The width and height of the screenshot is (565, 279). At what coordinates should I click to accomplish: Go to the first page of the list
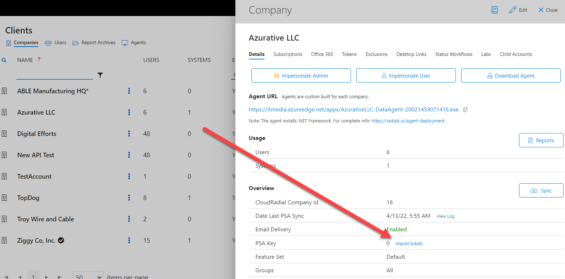coord(6,277)
